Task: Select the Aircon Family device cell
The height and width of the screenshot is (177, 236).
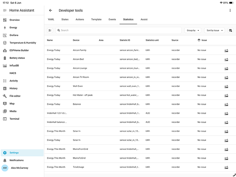Action: pyautogui.click(x=80, y=50)
